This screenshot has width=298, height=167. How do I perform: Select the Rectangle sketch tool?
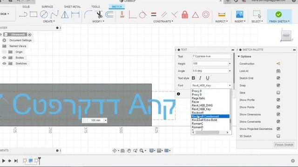(34, 14)
